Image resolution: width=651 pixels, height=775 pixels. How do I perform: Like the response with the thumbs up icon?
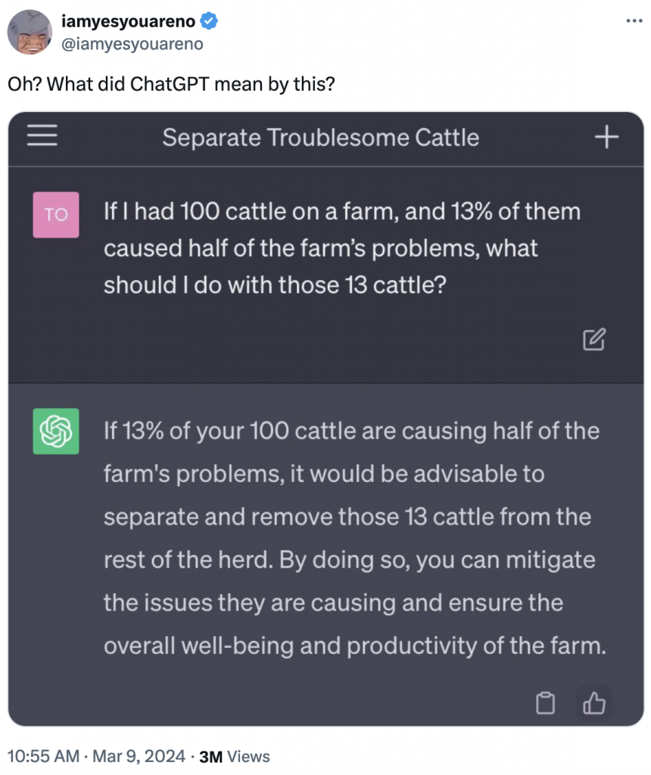tap(594, 703)
